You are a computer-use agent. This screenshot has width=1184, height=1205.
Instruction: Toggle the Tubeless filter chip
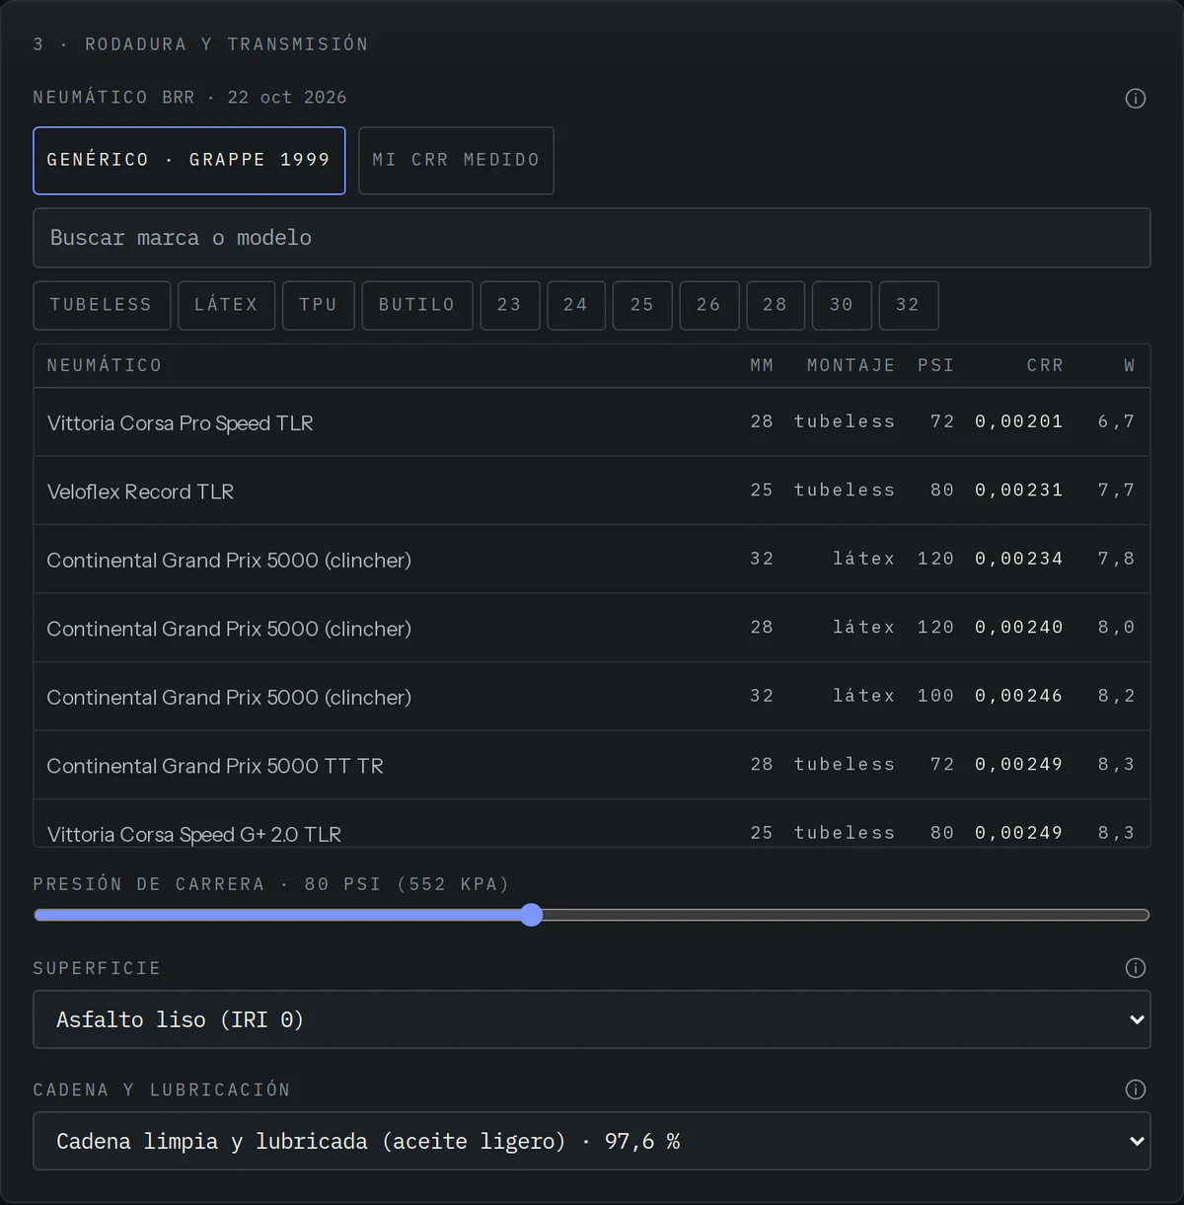(102, 306)
